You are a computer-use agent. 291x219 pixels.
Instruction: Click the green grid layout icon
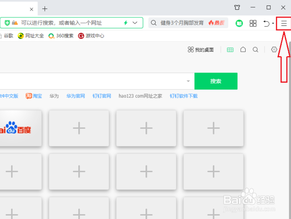click(x=230, y=49)
